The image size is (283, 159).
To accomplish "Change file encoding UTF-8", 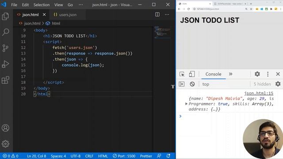I will pos(76,156).
